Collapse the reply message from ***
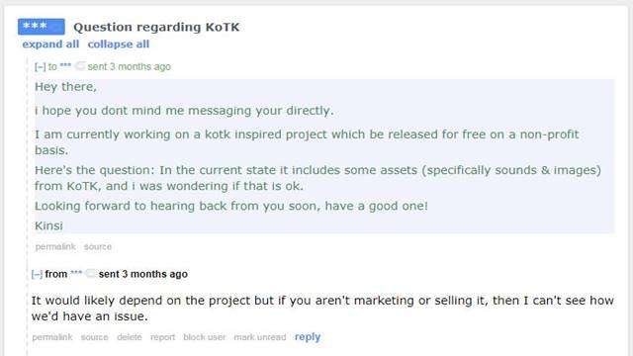 pyautogui.click(x=37, y=275)
